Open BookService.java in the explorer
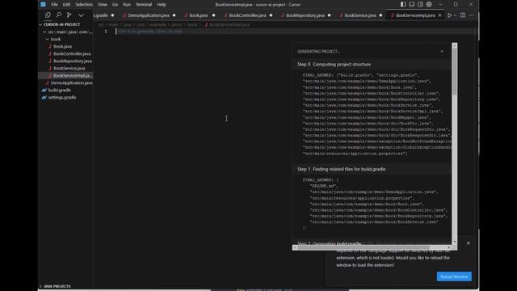517x291 pixels. [x=69, y=68]
